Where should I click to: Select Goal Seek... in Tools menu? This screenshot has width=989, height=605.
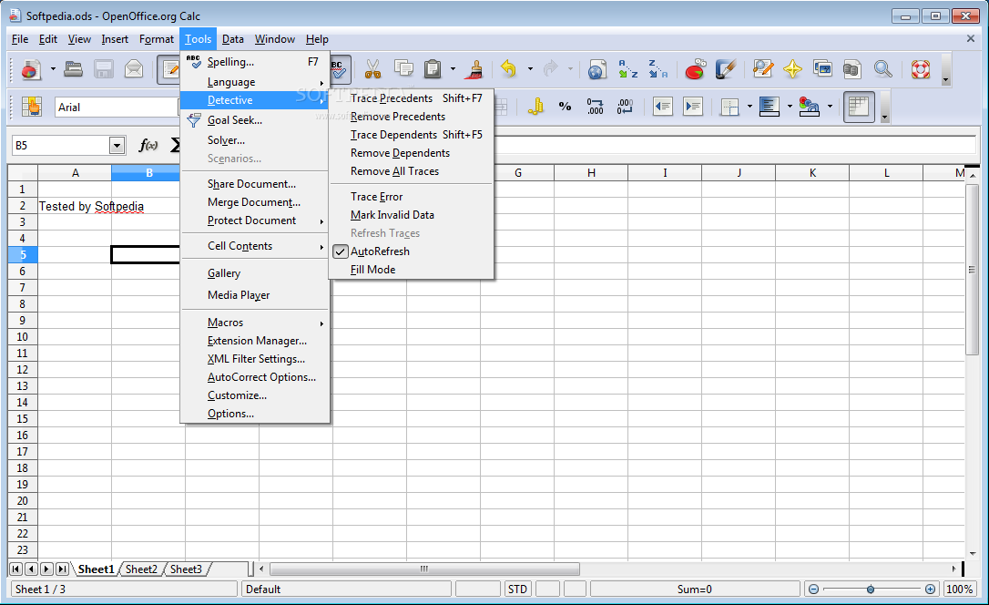click(x=255, y=120)
